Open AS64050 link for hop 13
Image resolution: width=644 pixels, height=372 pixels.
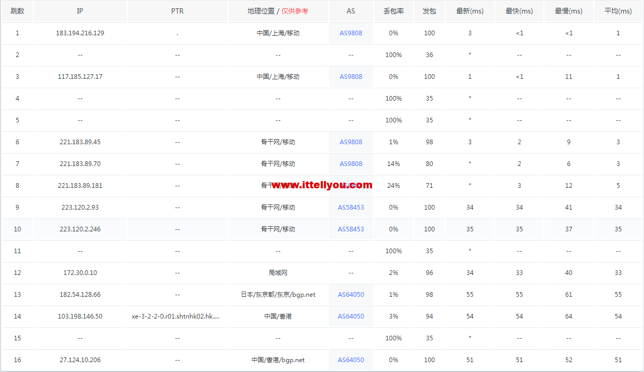[351, 295]
